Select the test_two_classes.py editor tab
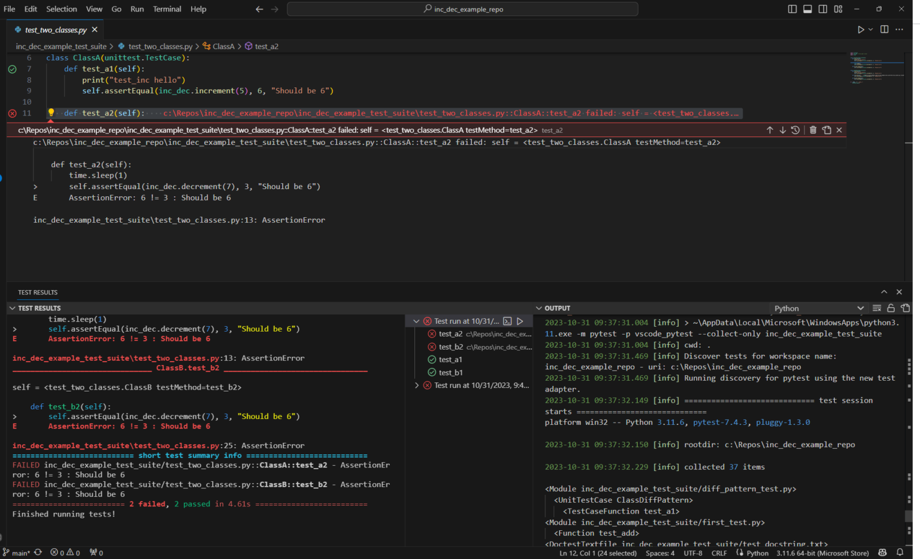 (56, 30)
